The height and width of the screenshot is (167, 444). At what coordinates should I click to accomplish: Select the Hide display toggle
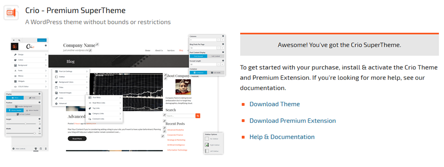tap(32, 98)
